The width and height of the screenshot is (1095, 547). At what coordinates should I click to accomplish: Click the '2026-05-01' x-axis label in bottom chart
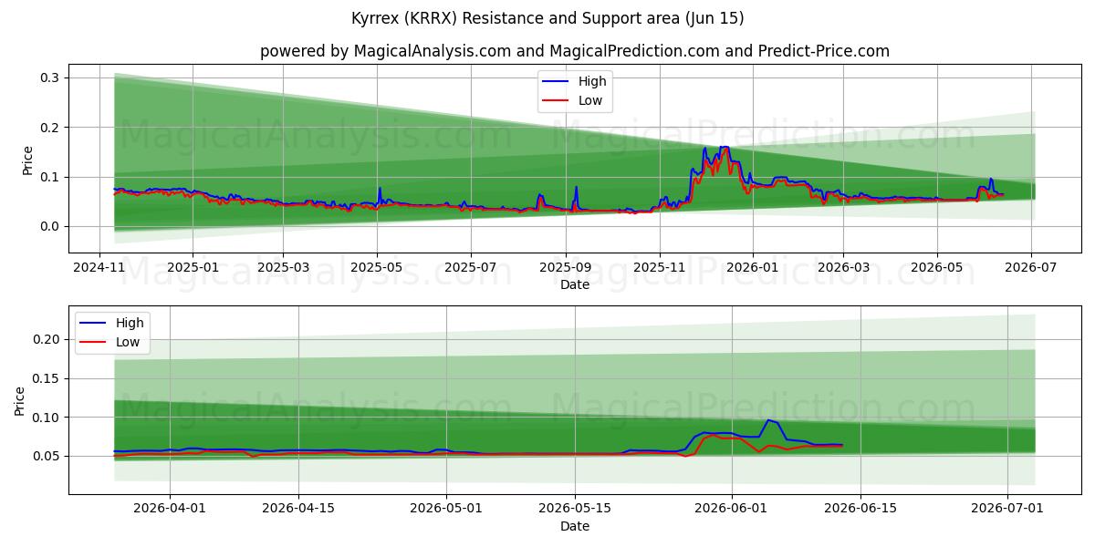point(446,510)
